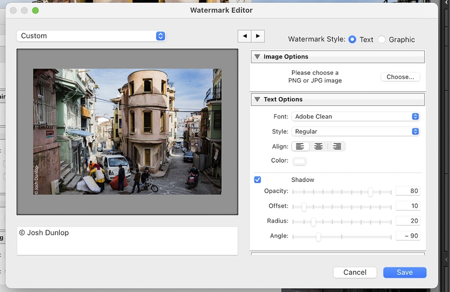Image resolution: width=450 pixels, height=292 pixels.
Task: Open the text Color swatch picker
Action: (x=299, y=160)
